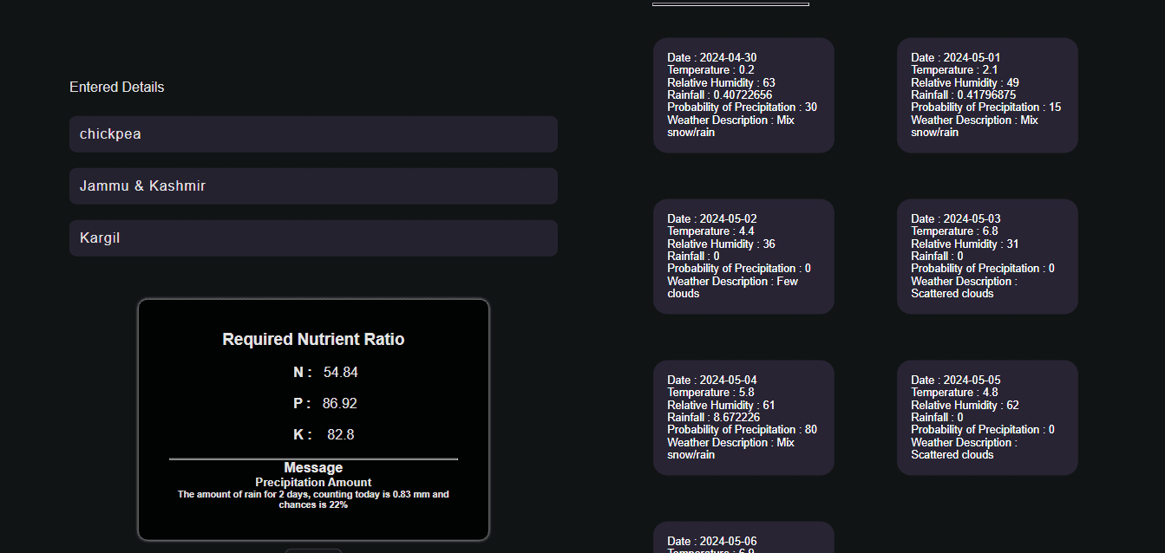This screenshot has width=1165, height=553.
Task: Click the Required Nutrient Ratio heading
Action: (x=313, y=340)
